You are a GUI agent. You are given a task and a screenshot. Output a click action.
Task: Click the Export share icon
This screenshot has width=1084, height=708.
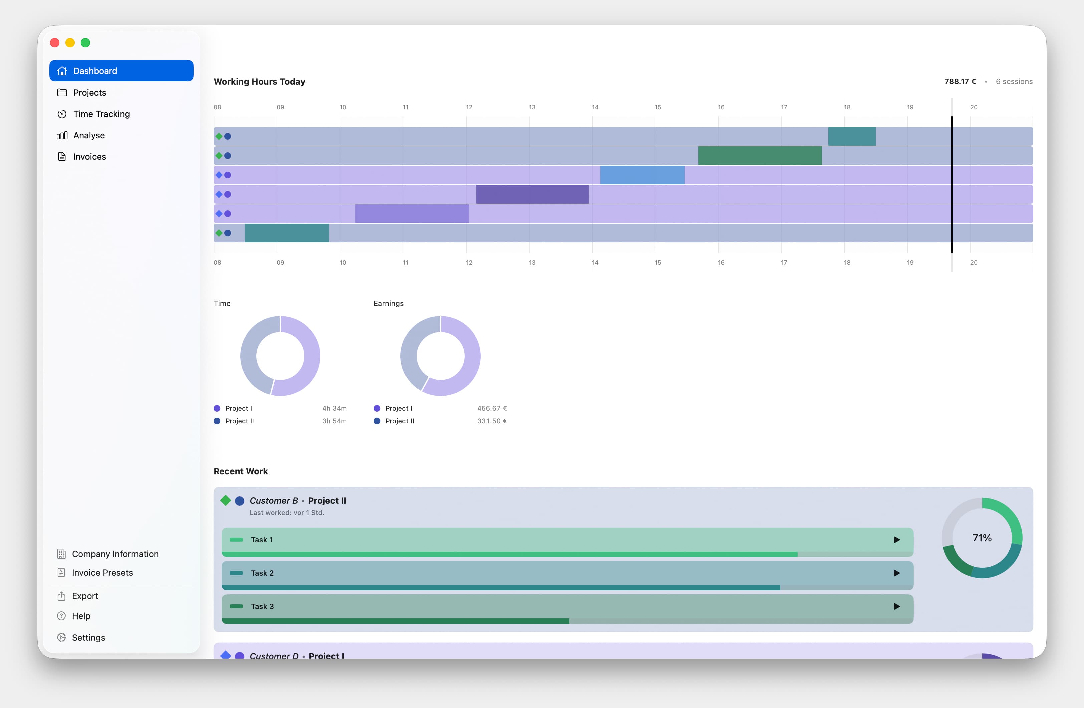point(61,596)
